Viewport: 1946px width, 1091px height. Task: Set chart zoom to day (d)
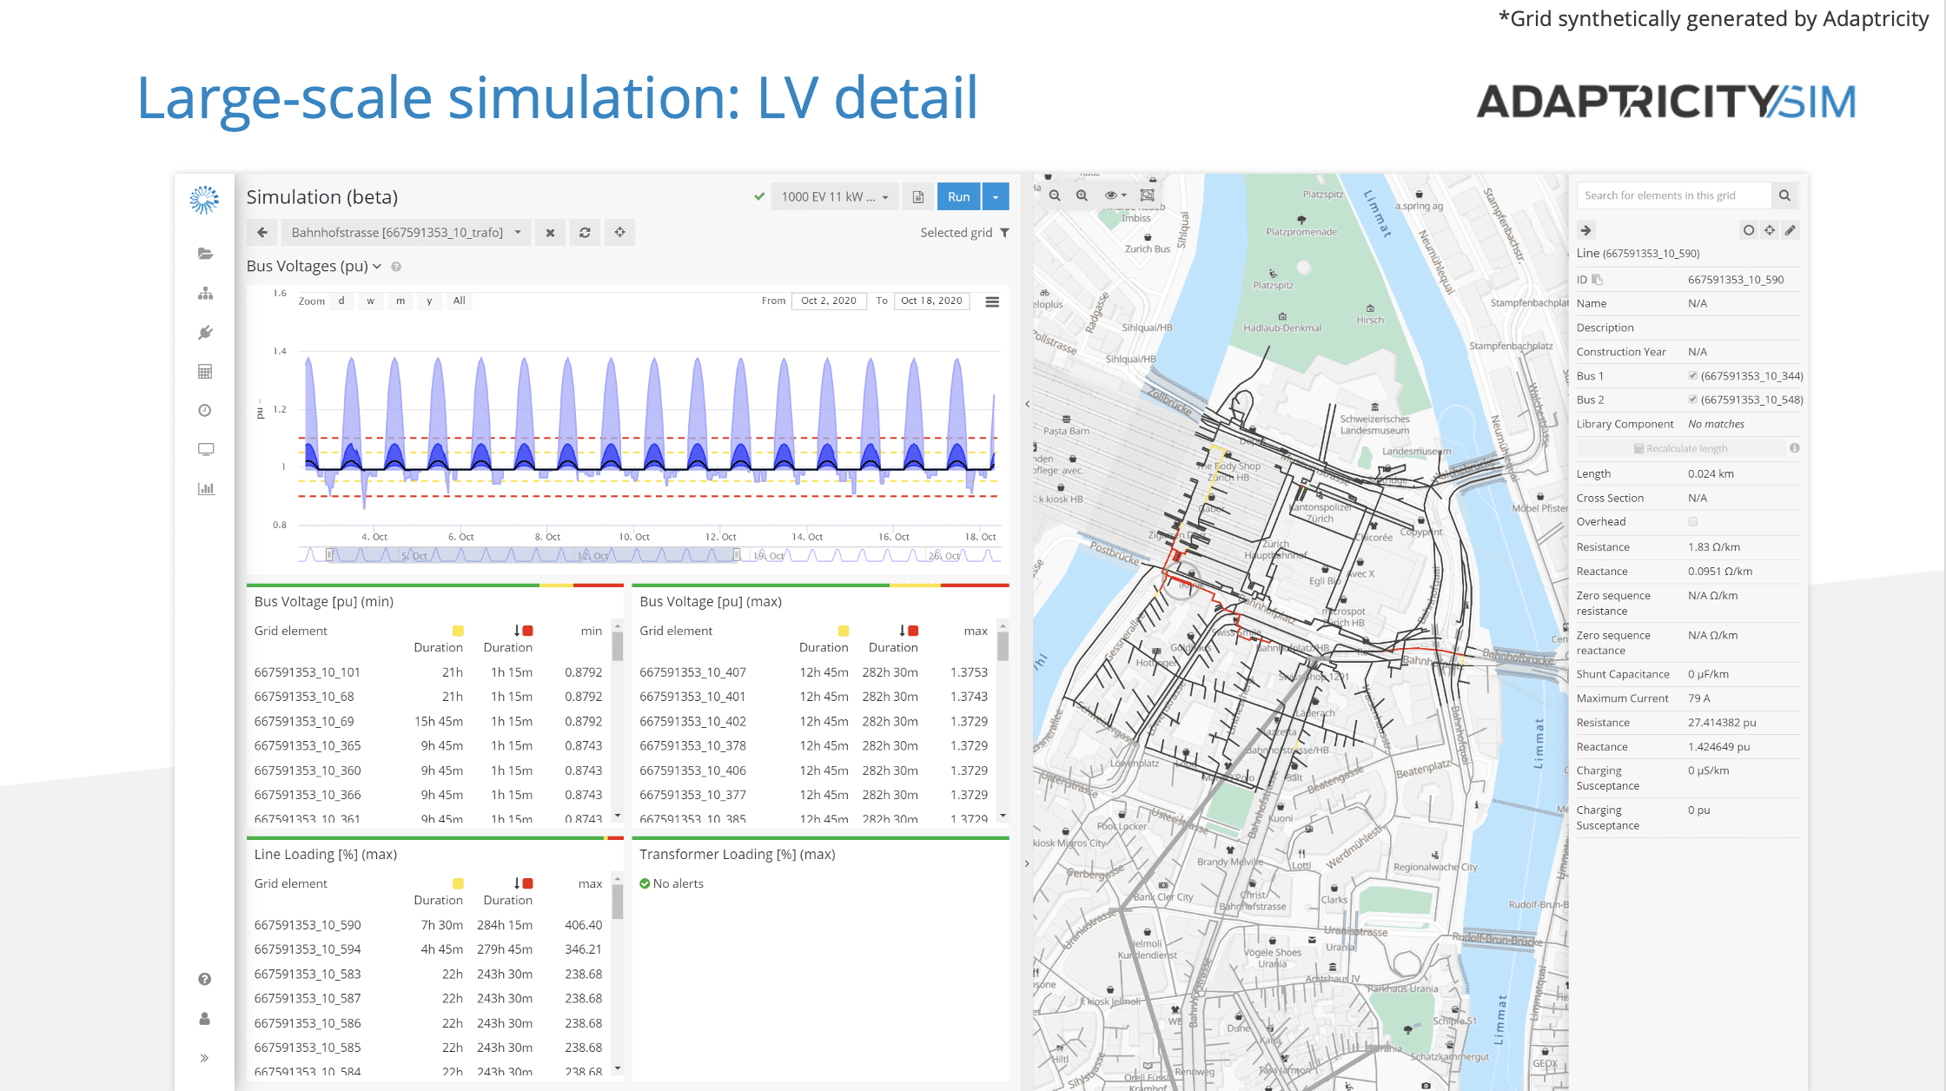pyautogui.click(x=341, y=301)
